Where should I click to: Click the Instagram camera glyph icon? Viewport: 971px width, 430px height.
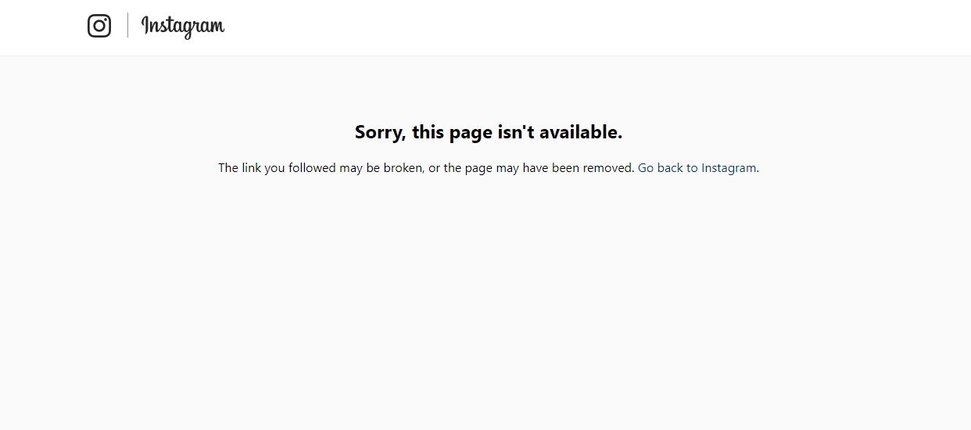pyautogui.click(x=99, y=26)
